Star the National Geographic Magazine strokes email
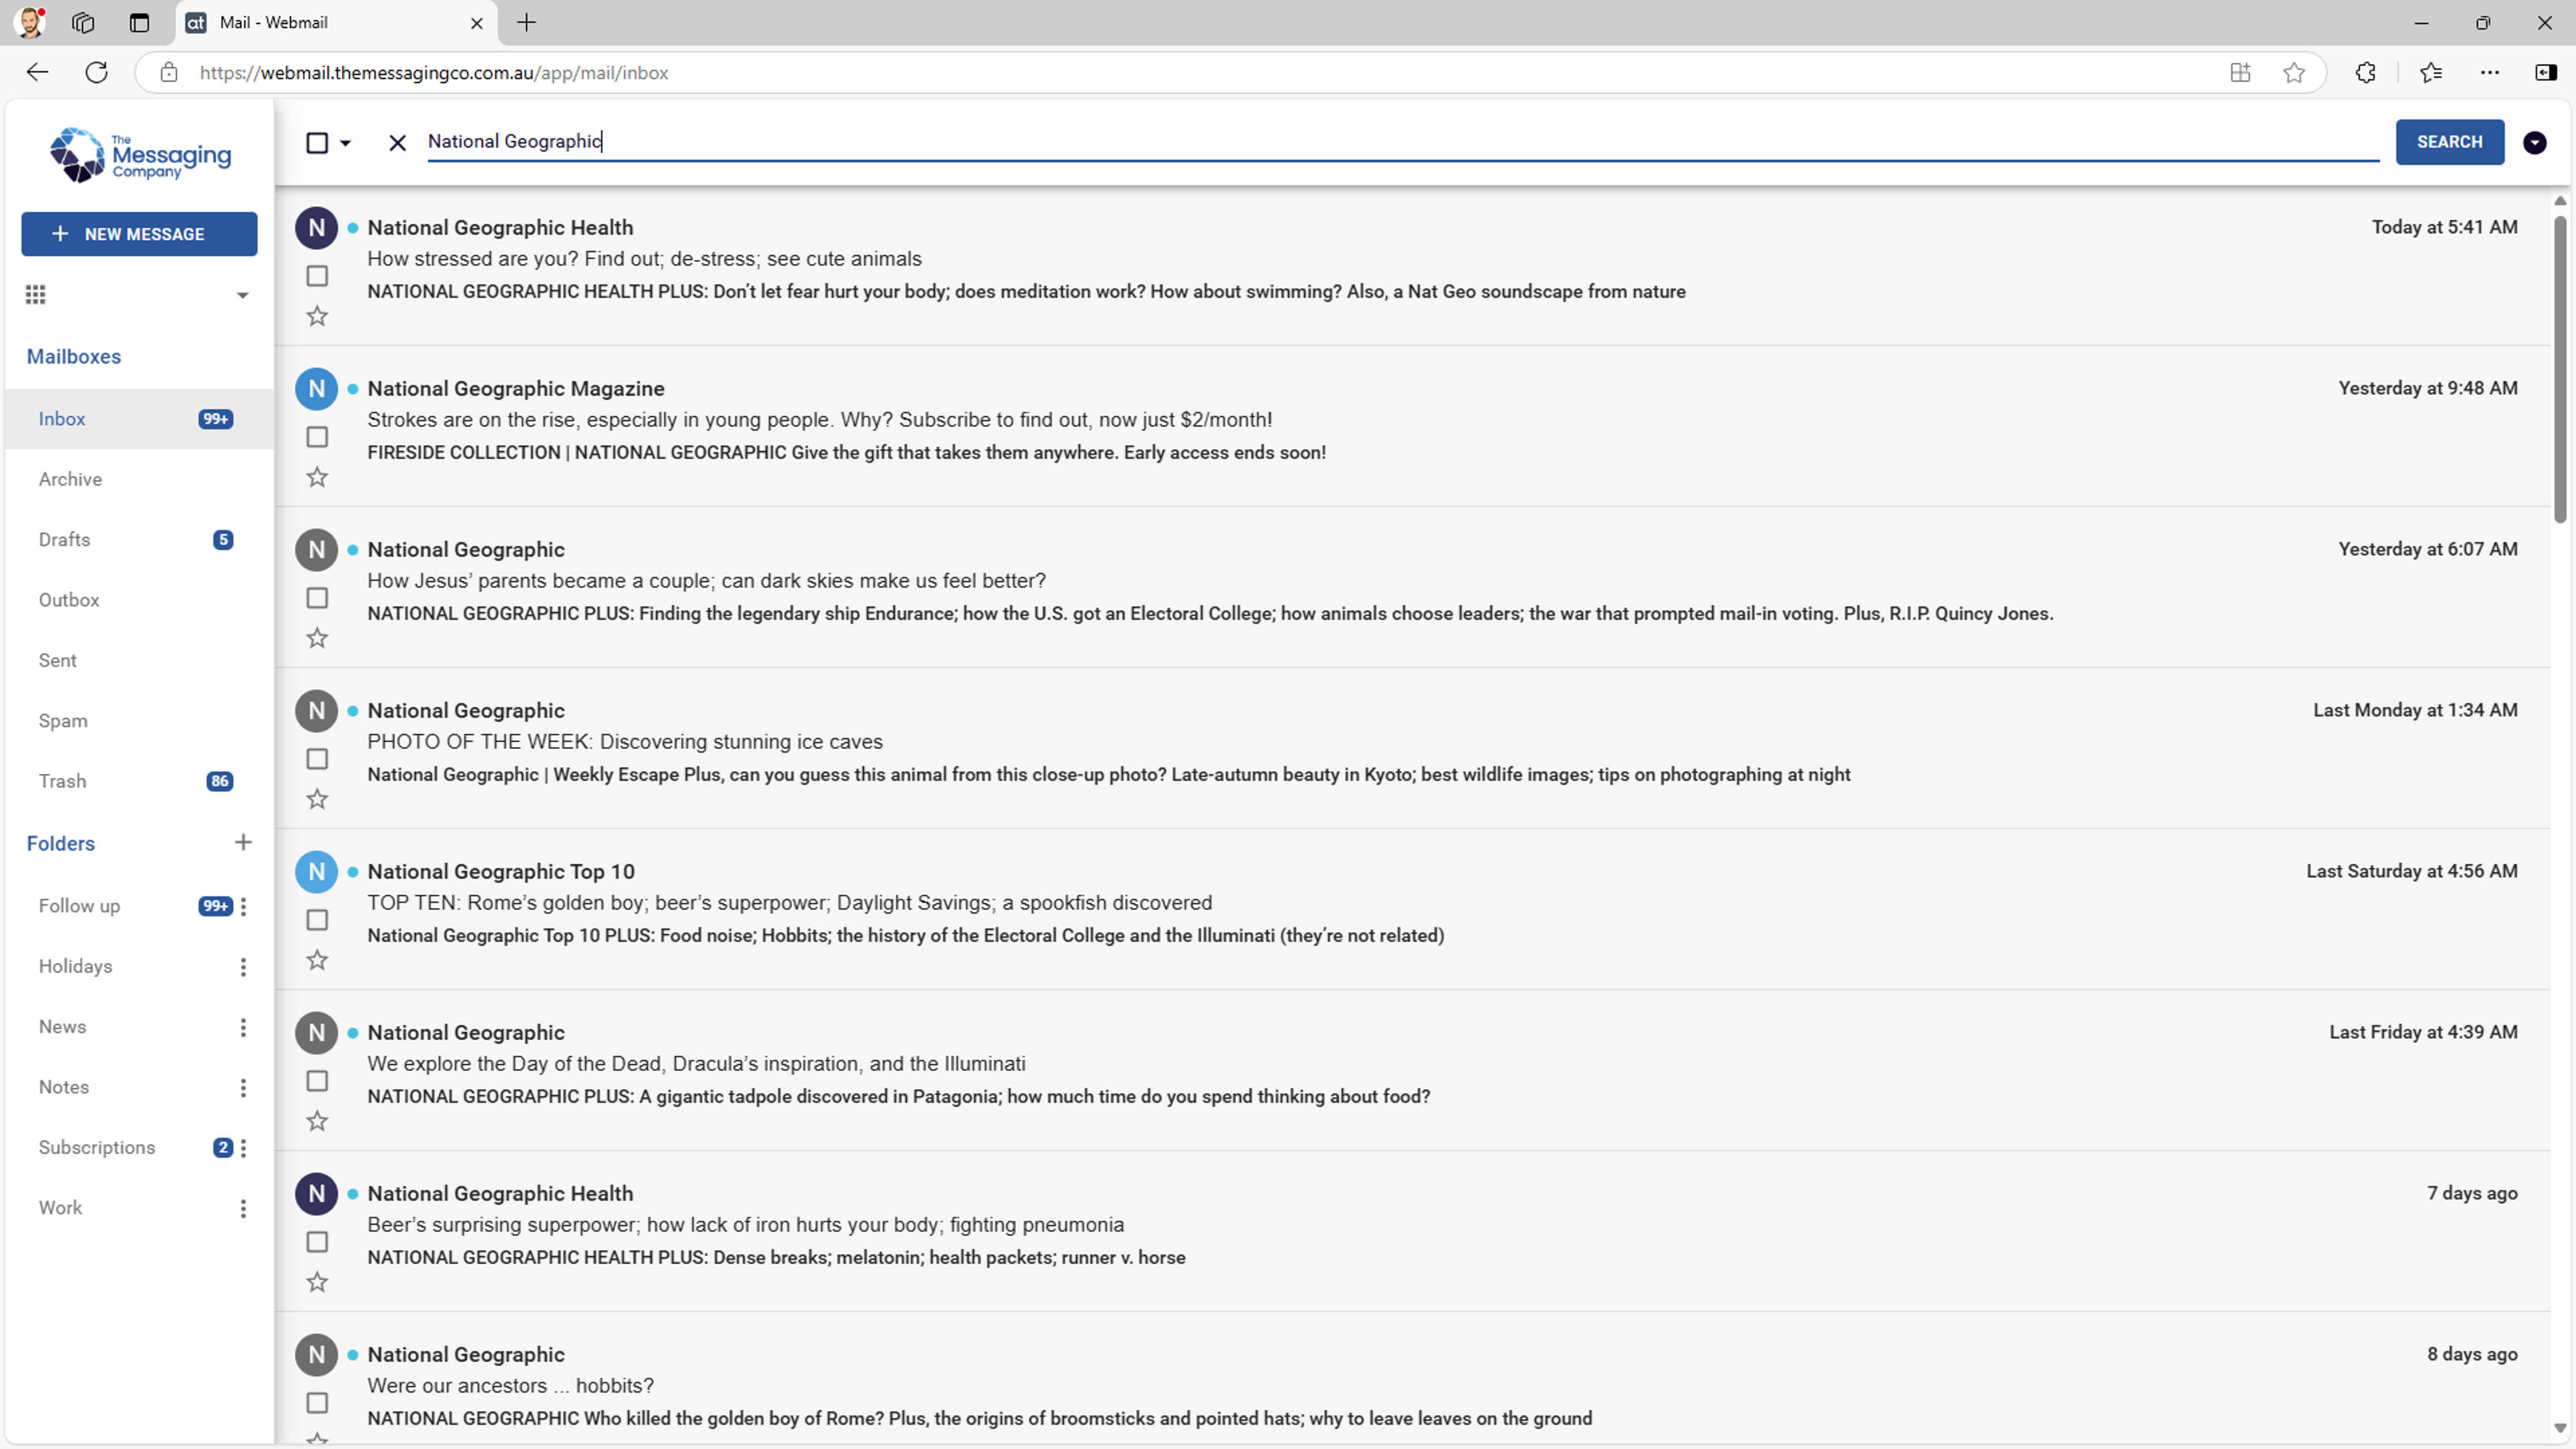The image size is (2576, 1449). (317, 477)
